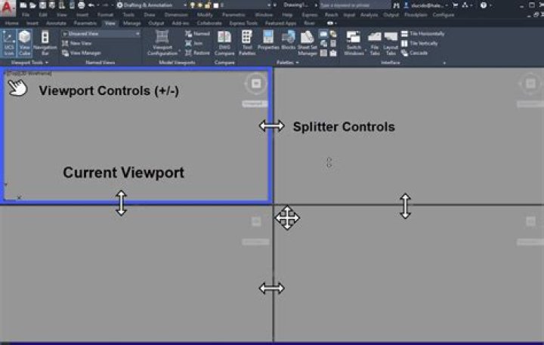Toggle the Tool Palettes window

[247, 43]
